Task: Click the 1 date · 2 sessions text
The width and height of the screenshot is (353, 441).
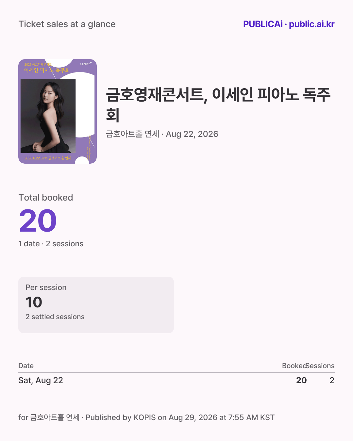Action: (51, 244)
